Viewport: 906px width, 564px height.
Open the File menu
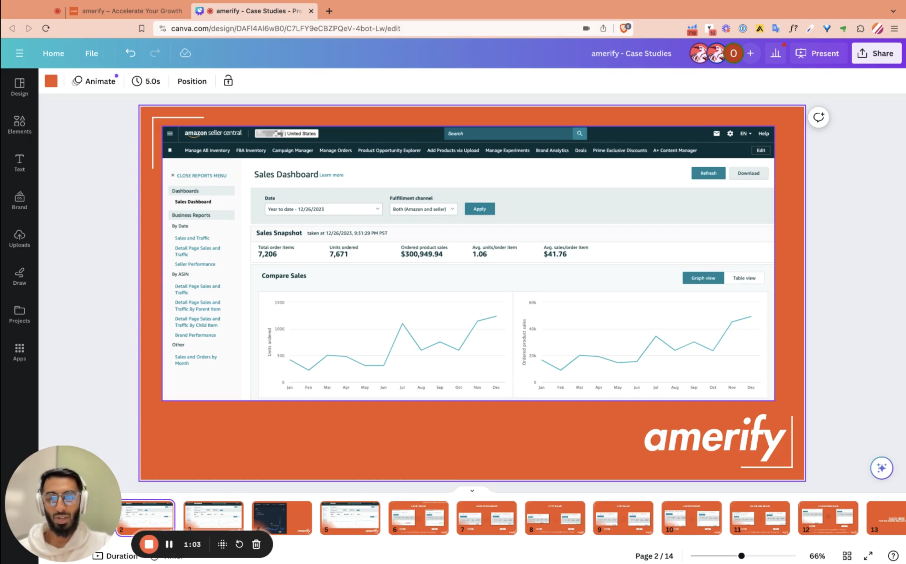tap(91, 53)
